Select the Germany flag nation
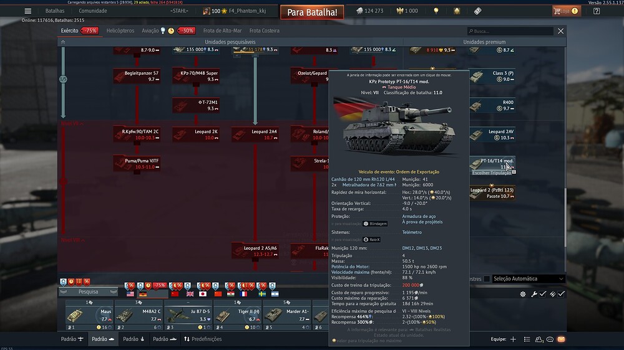This screenshot has height=350, width=624. 143,294
